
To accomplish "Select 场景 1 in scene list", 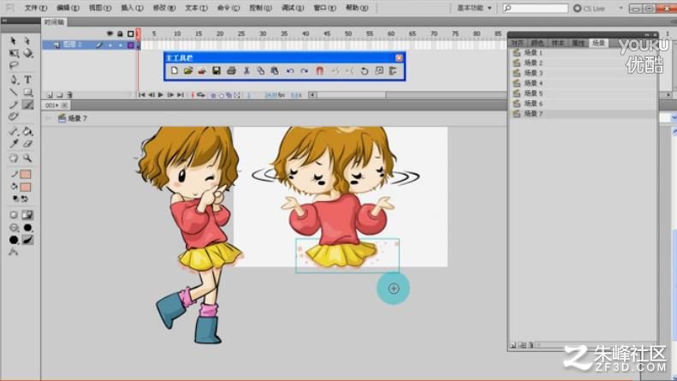I will [x=583, y=52].
